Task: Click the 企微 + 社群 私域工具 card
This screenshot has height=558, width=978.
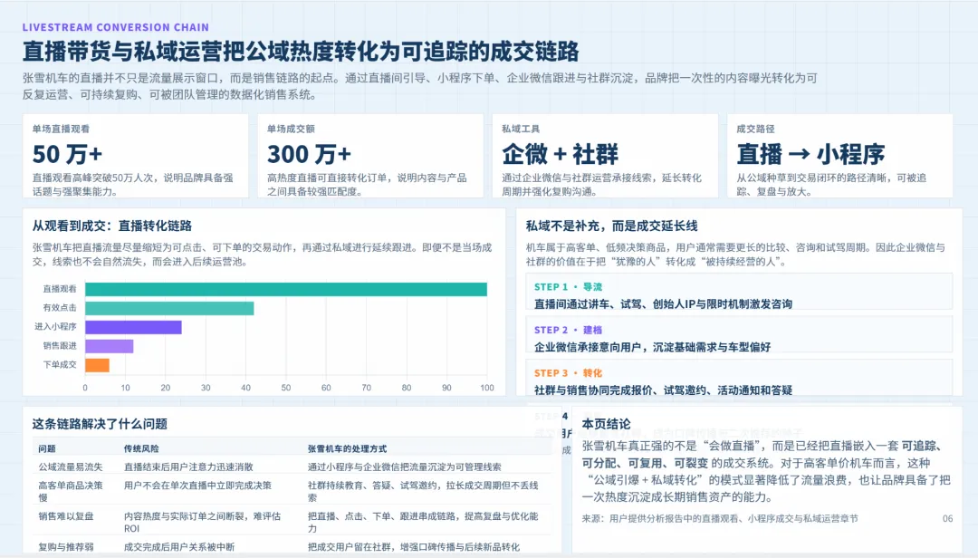Action: (607, 154)
